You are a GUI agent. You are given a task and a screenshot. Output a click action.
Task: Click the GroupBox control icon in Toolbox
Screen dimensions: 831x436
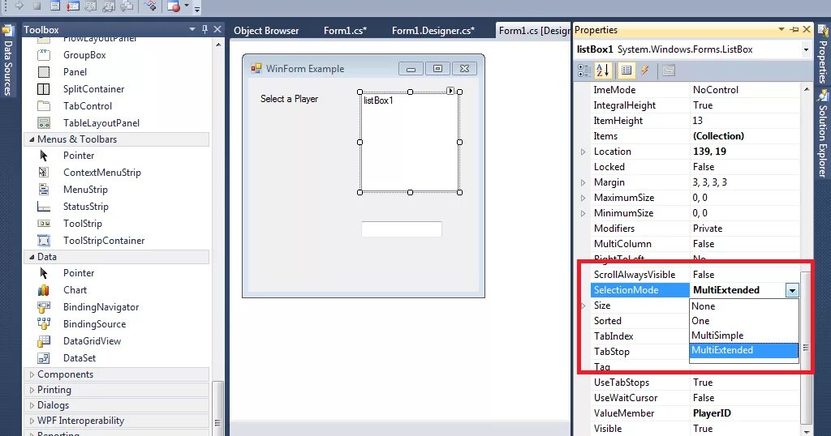[44, 55]
